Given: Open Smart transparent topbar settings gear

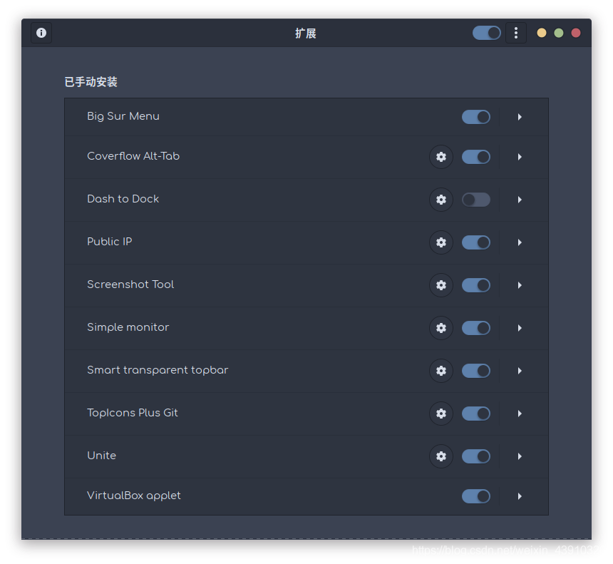Looking at the screenshot, I should pyautogui.click(x=441, y=371).
